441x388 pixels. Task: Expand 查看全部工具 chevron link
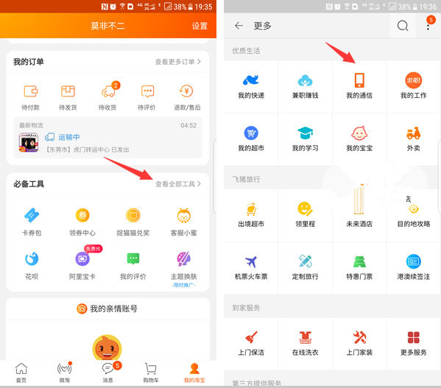178,184
